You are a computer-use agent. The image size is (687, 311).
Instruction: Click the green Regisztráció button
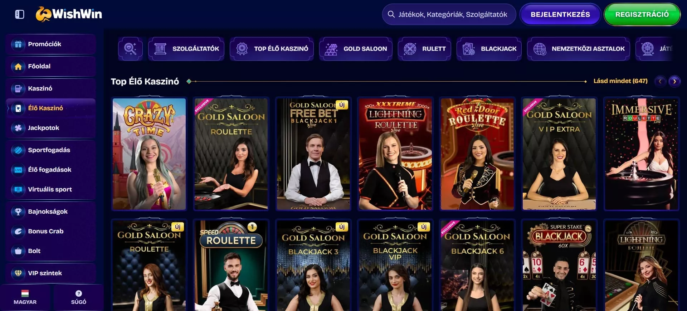642,14
